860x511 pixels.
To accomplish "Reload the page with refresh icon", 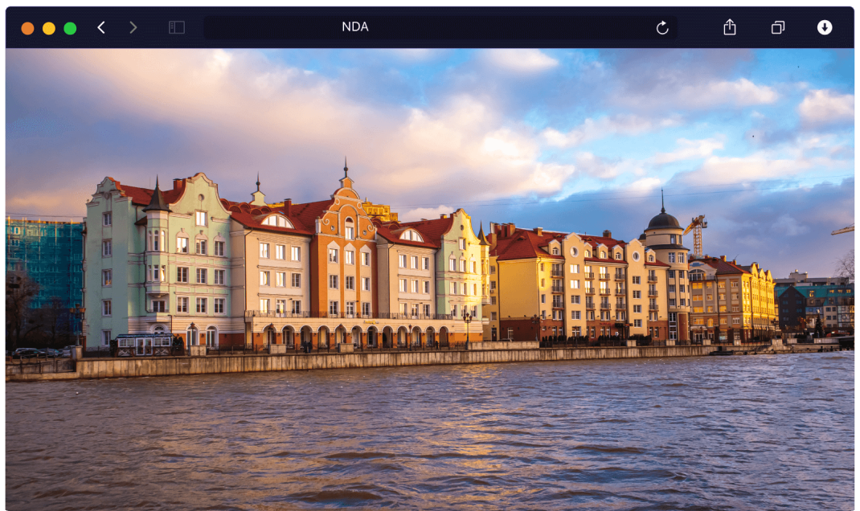I will click(662, 27).
